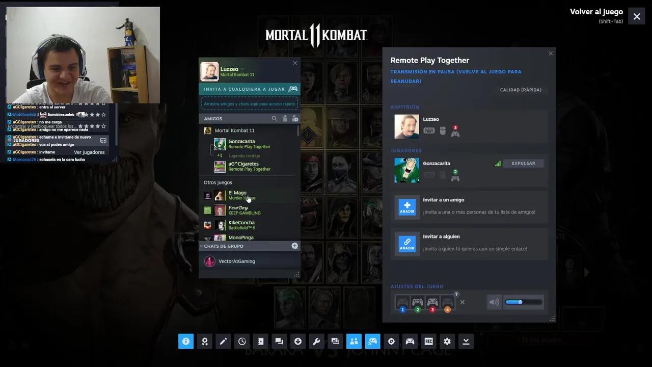Open downloads from the overlay toolbar
The width and height of the screenshot is (652, 367).
click(298, 342)
